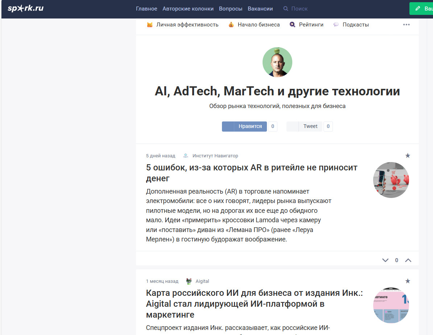
Task: Click the Tweet share button
Action: point(304,126)
